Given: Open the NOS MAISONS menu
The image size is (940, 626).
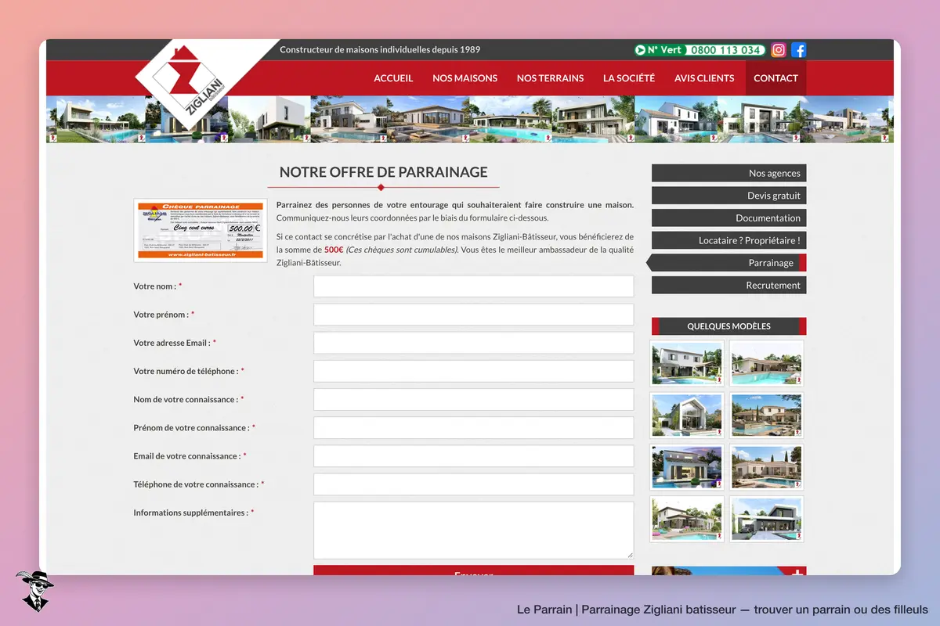Looking at the screenshot, I should [465, 78].
